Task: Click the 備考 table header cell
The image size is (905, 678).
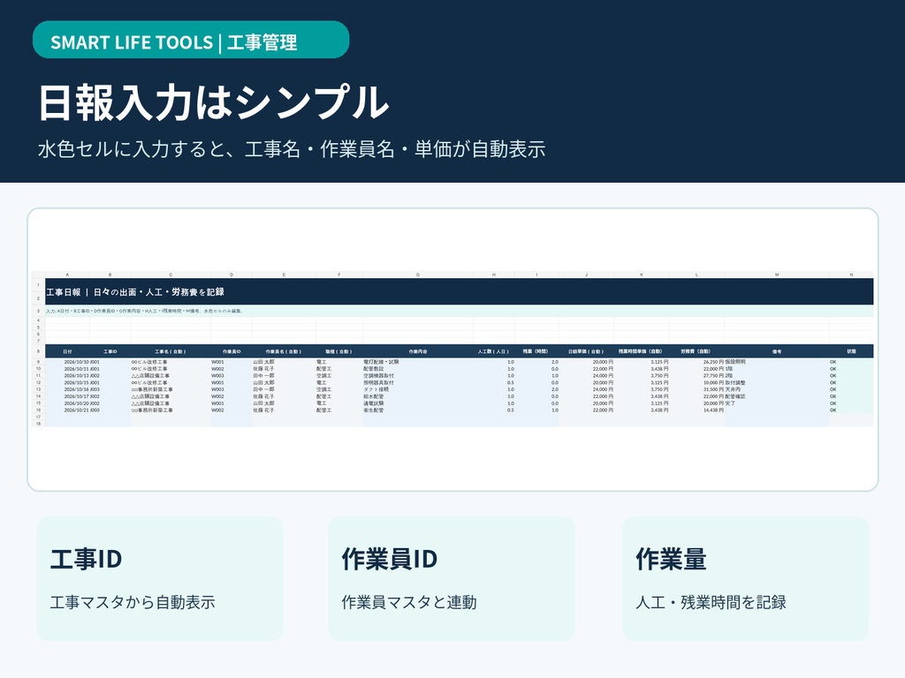Action: (x=777, y=351)
